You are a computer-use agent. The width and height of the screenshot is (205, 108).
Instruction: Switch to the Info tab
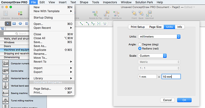(x=180, y=27)
